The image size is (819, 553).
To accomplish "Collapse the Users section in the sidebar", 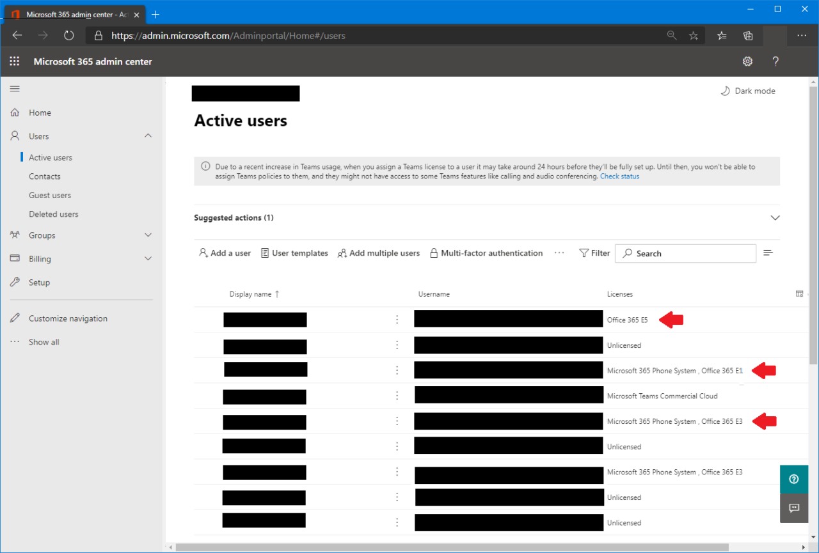I will pyautogui.click(x=148, y=136).
